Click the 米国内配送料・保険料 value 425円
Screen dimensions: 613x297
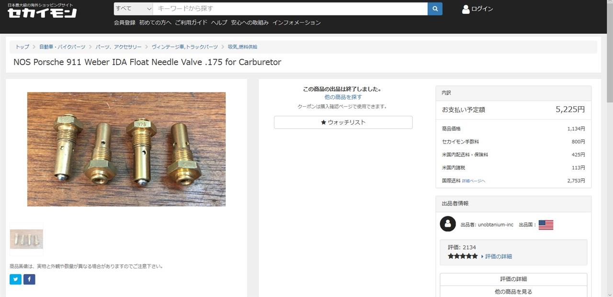[578, 155]
